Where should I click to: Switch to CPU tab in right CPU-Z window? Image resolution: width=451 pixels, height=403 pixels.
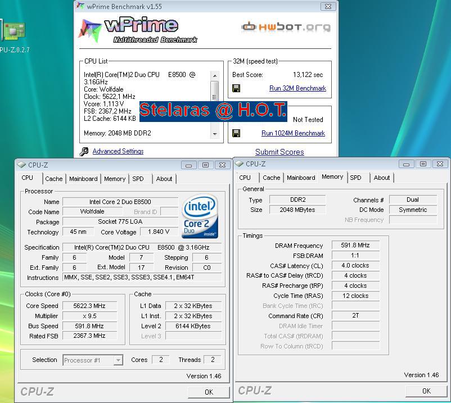(245, 178)
